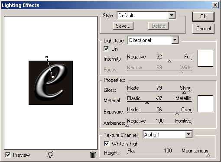Click the square light direction handle
This screenshot has width=221, height=162.
(x=46, y=57)
